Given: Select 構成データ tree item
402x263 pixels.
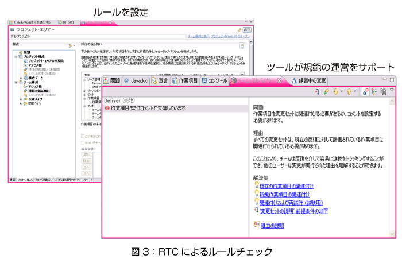Looking at the screenshot, I should click(33, 78).
